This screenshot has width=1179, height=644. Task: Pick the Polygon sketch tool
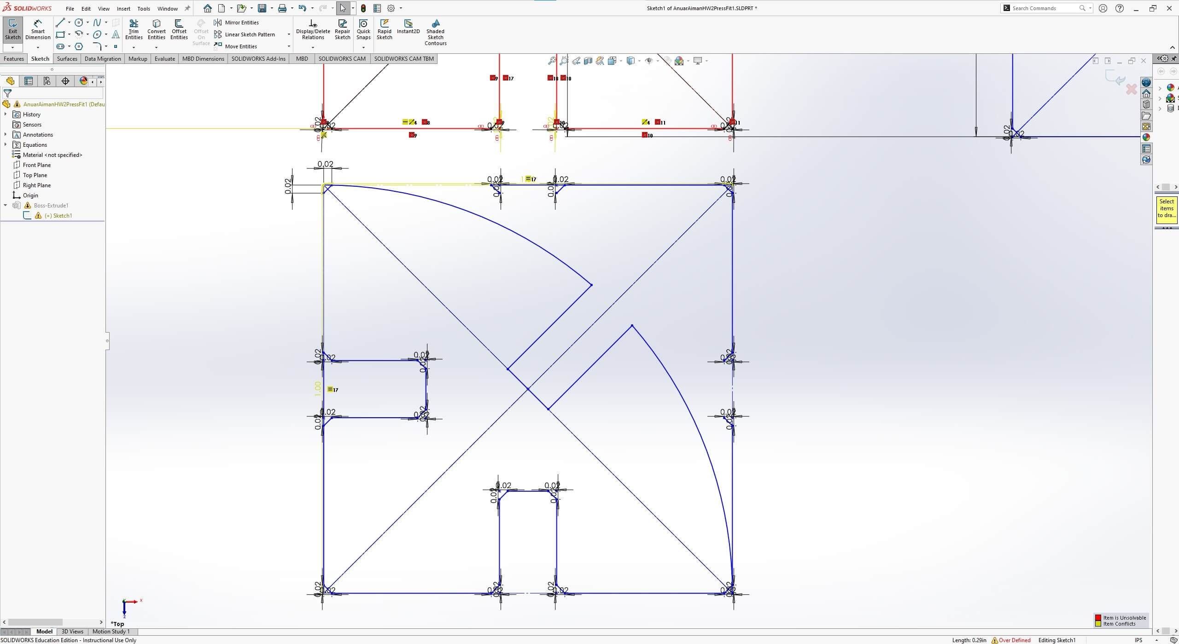pyautogui.click(x=79, y=46)
